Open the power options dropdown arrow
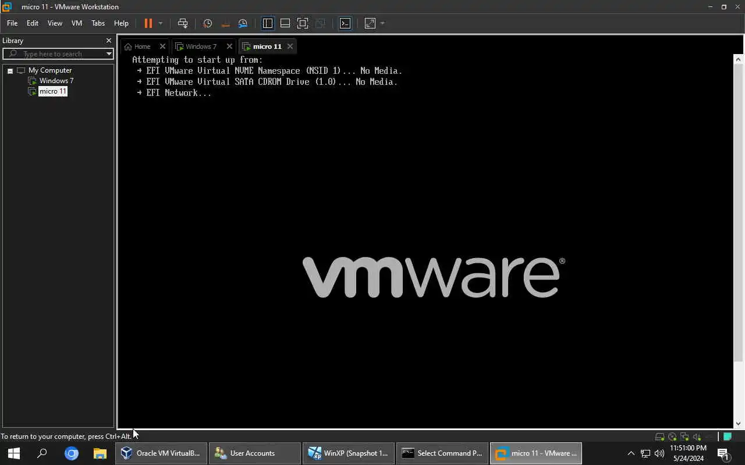Image resolution: width=745 pixels, height=465 pixels. tap(161, 23)
